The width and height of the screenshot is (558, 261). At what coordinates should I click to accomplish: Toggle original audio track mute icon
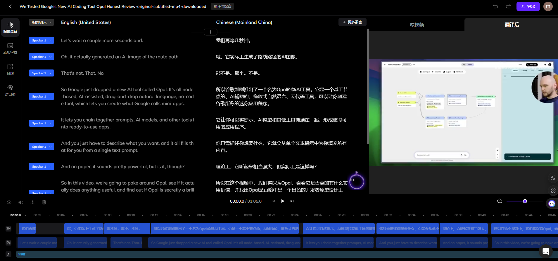(8, 243)
